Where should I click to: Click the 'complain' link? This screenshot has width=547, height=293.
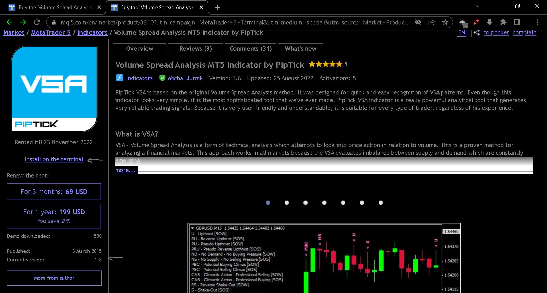click(524, 33)
